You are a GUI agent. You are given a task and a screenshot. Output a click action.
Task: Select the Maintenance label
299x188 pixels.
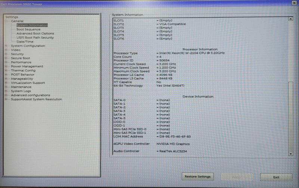coord(21,87)
